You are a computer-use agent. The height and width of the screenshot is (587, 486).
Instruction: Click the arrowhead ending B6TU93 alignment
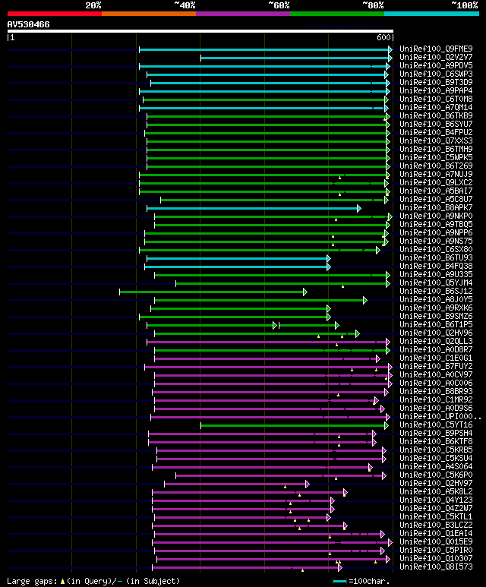328,259
